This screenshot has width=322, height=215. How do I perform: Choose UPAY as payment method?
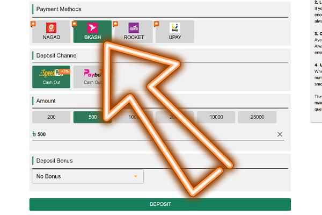(175, 32)
